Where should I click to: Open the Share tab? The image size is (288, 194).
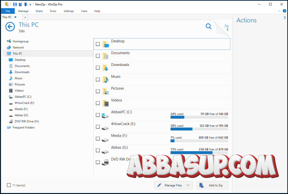pos(39,11)
